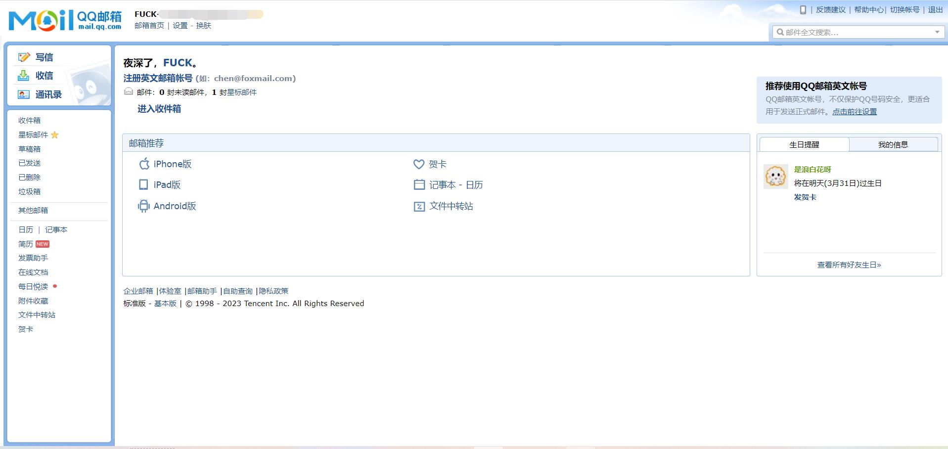Click the compose mail pencil icon
948x449 pixels.
(x=24, y=57)
